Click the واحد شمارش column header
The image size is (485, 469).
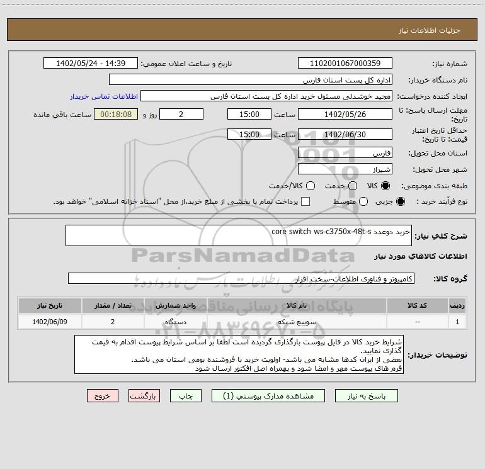click(x=175, y=305)
